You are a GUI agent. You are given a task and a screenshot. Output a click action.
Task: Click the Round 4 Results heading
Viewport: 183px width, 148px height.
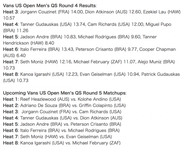[50, 6]
